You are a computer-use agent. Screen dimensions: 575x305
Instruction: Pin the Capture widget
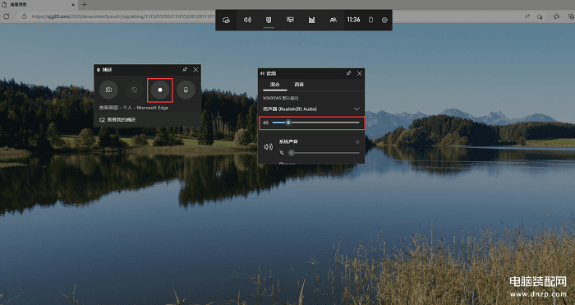pos(185,70)
